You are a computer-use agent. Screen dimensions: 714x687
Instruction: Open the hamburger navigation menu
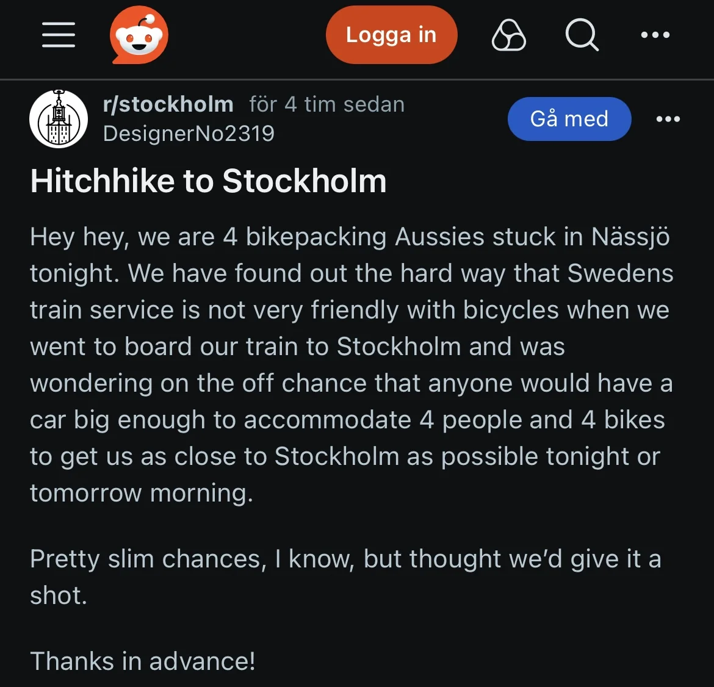59,35
